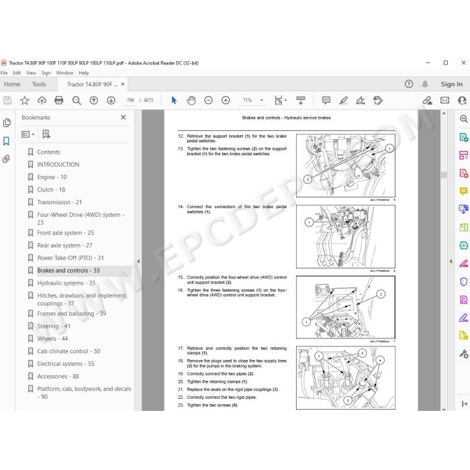Image resolution: width=470 pixels, height=470 pixels.
Task: Zoom in with plus button
Action: [226, 101]
